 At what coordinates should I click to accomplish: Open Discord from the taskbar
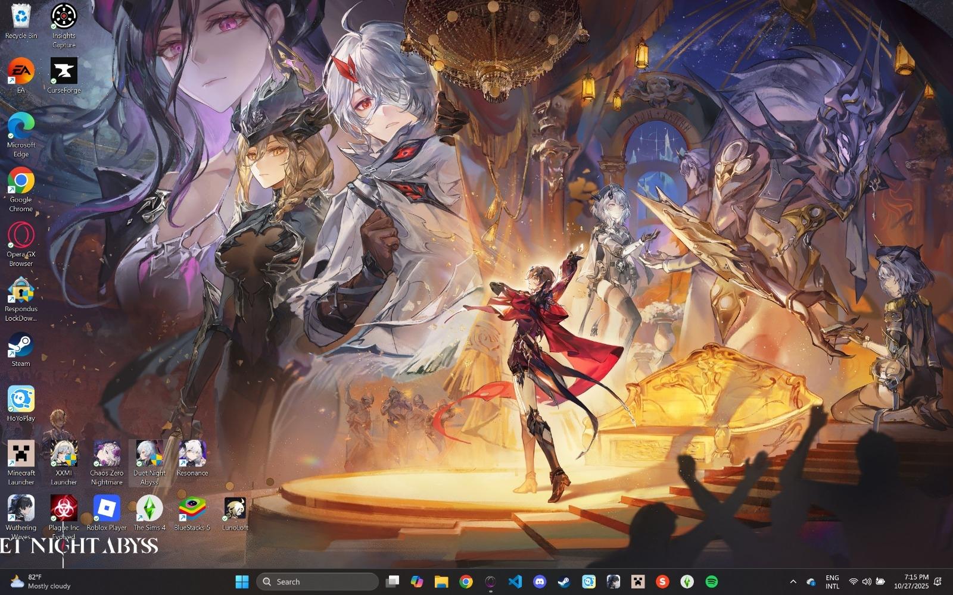click(x=540, y=581)
